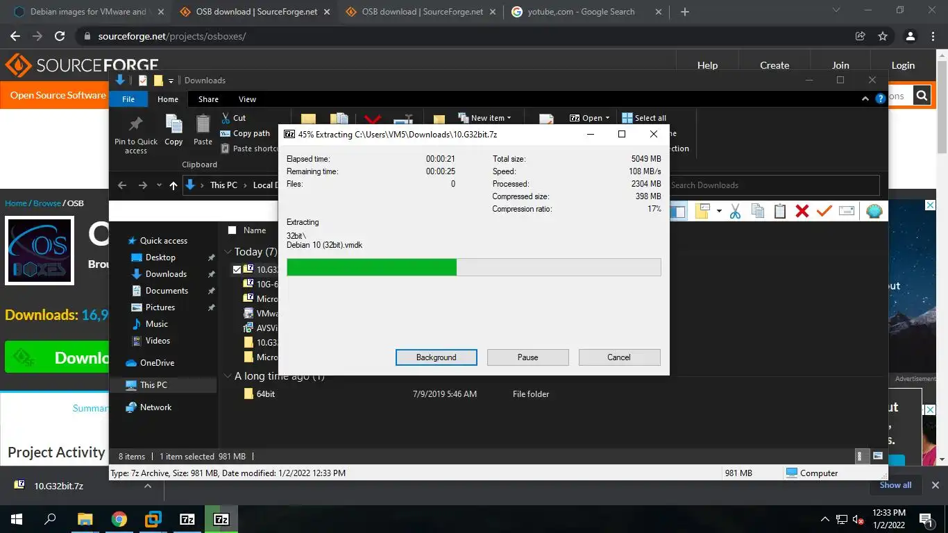Image resolution: width=948 pixels, height=533 pixels.
Task: Click the blue shell icon in lower toolbar
Action: [x=874, y=211]
